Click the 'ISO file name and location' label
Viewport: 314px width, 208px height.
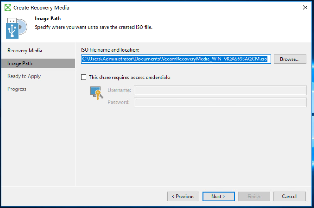[x=110, y=50]
